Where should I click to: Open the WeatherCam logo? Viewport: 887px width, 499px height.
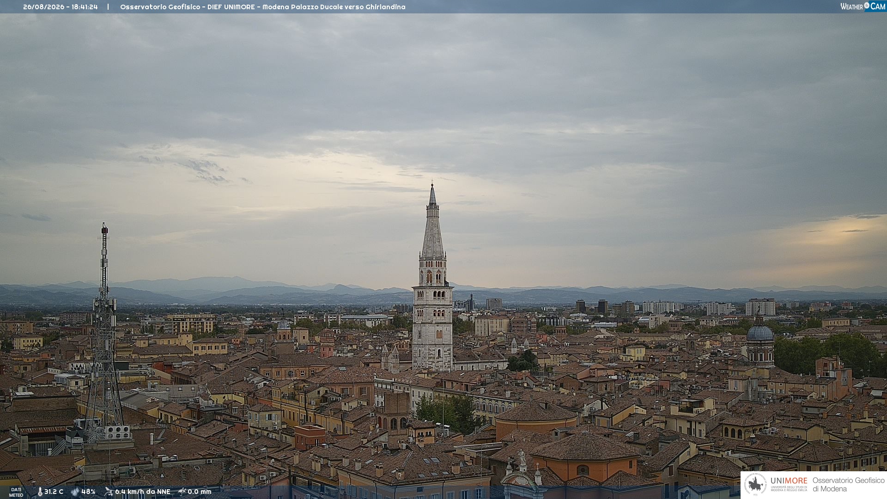coord(863,6)
